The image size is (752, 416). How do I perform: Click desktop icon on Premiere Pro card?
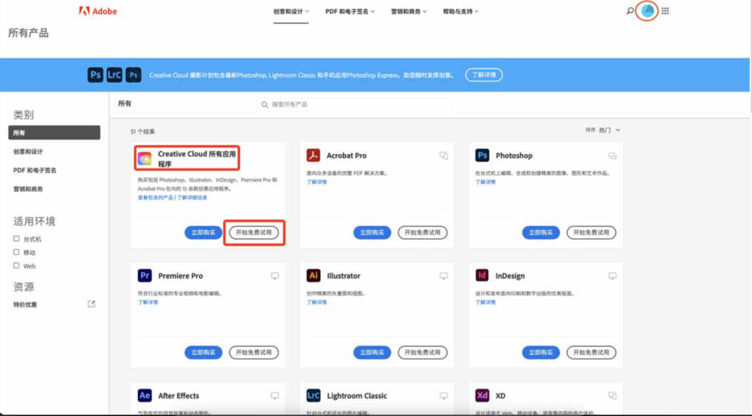275,275
